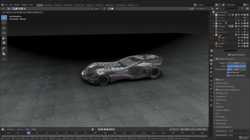Open the Display Device sRGB dropdown

click(238, 131)
